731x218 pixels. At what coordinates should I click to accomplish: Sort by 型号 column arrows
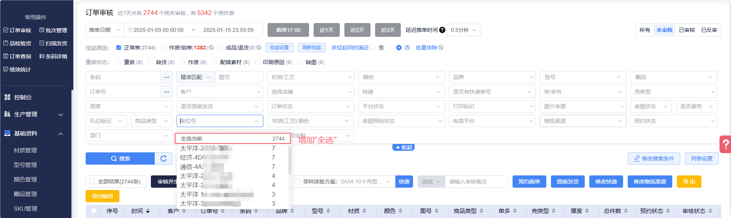click(328, 211)
